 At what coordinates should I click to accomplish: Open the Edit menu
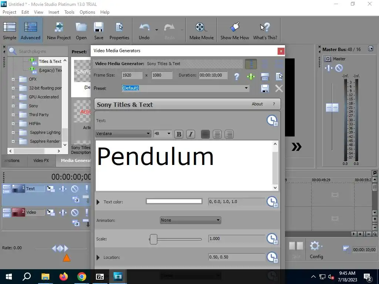click(x=25, y=12)
